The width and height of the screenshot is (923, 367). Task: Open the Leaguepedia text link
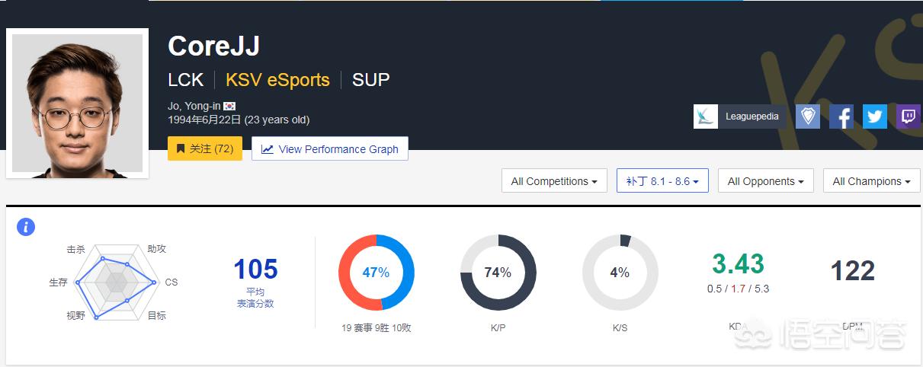[x=752, y=116]
